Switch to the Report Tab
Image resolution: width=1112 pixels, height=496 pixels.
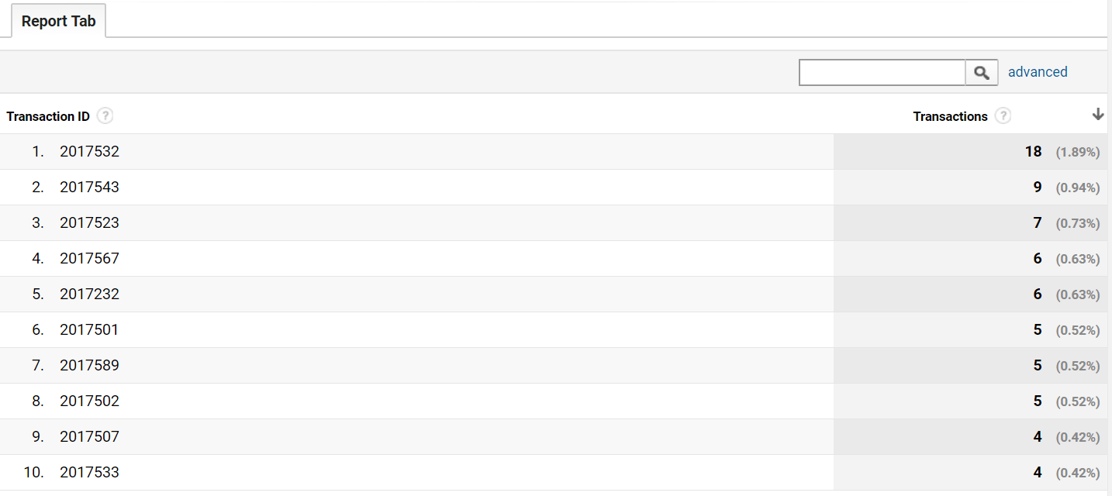point(58,22)
